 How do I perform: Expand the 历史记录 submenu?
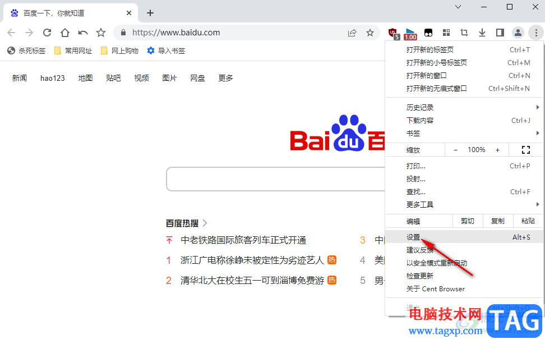pyautogui.click(x=464, y=108)
